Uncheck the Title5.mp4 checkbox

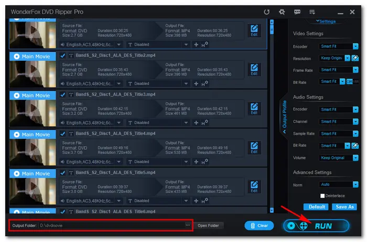click(62, 173)
